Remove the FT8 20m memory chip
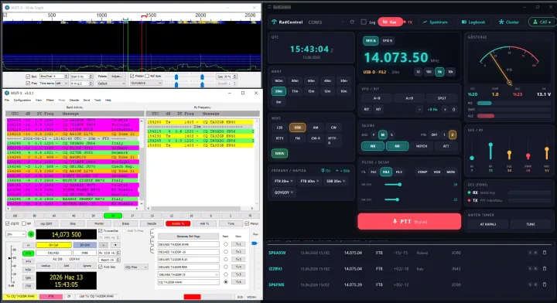Screen dimensions: 557x303 pos(292,181)
